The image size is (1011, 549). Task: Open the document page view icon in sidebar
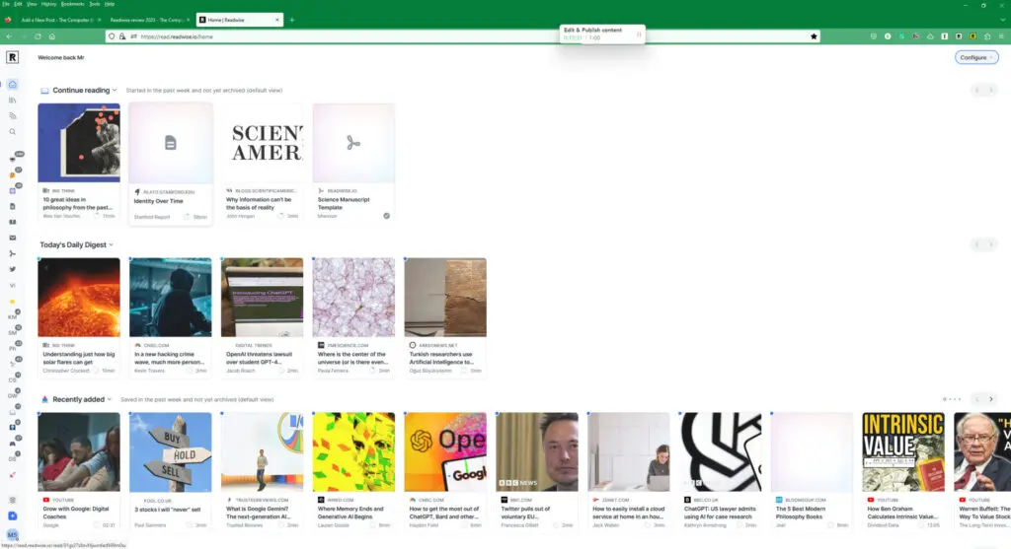tap(12, 207)
